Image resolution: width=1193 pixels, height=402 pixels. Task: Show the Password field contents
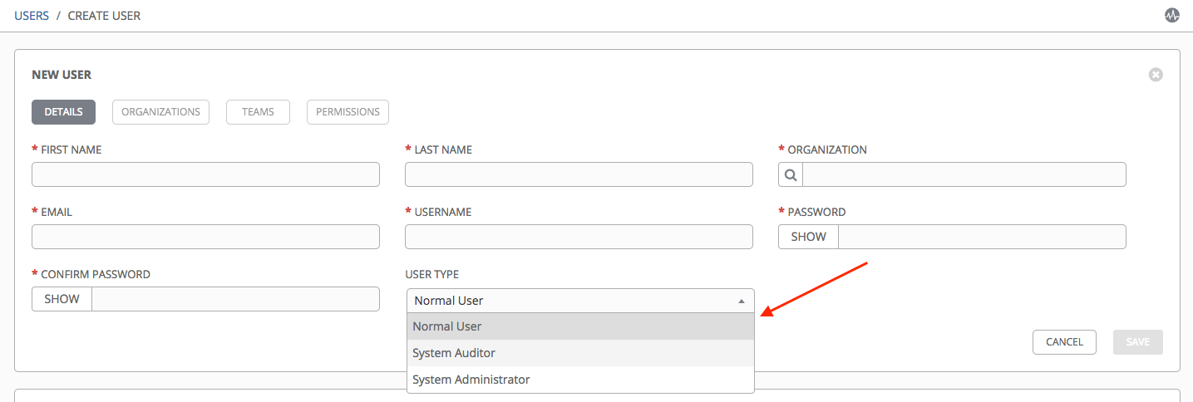[808, 237]
